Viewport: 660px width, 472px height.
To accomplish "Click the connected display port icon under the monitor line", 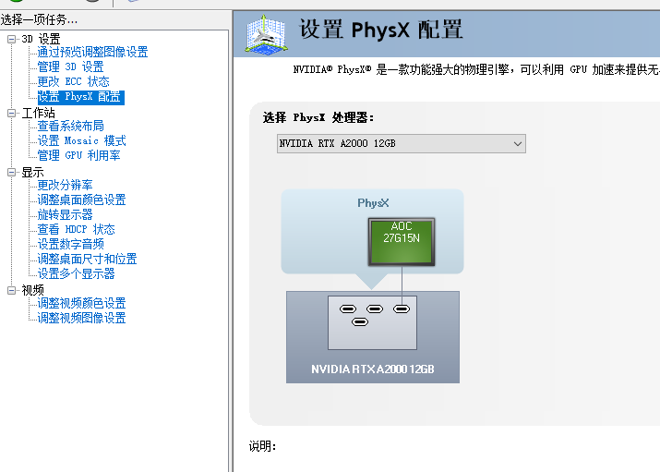I will point(402,309).
